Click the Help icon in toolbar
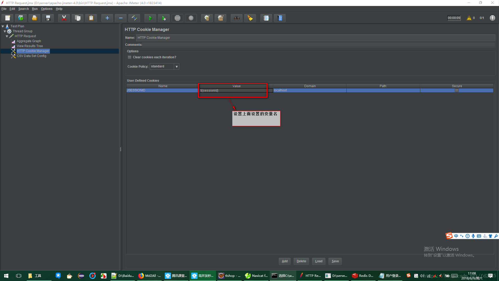The image size is (499, 281). point(280,18)
